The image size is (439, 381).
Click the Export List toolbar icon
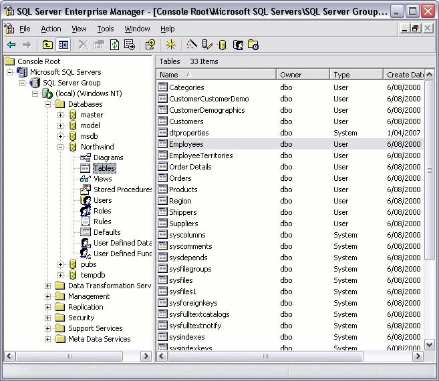point(130,45)
